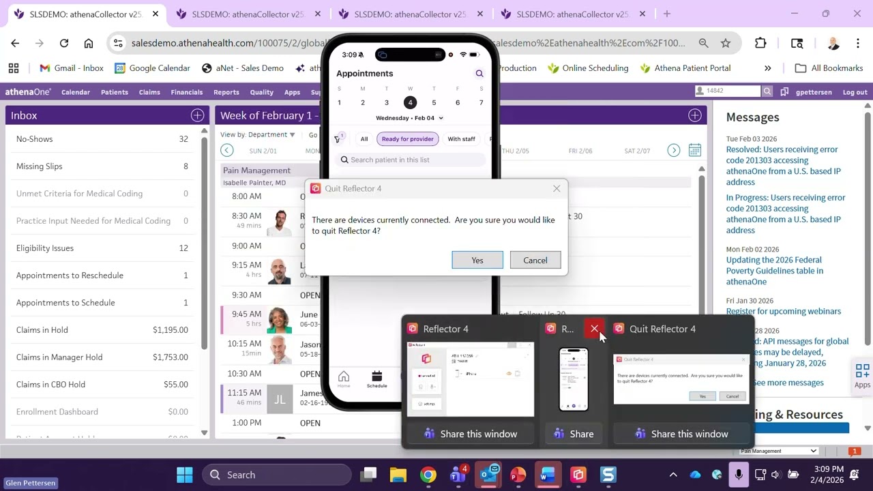
Task: Open the Quit Reflector 4 preview thumbnail
Action: tap(681, 378)
